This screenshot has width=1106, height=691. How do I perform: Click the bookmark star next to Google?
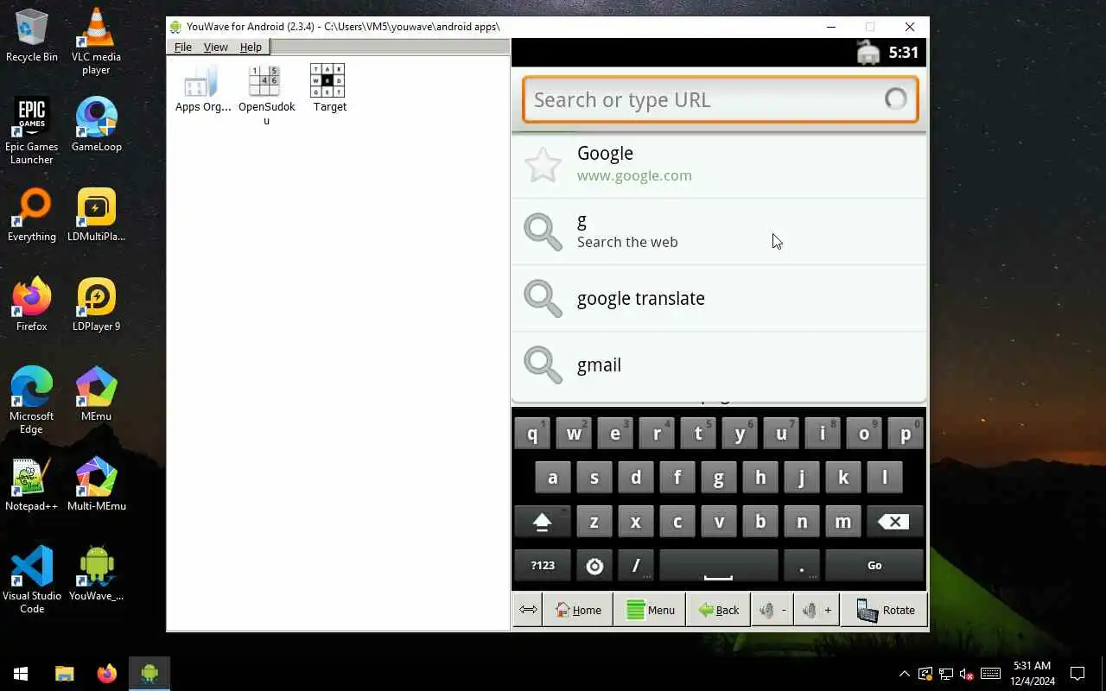(543, 165)
